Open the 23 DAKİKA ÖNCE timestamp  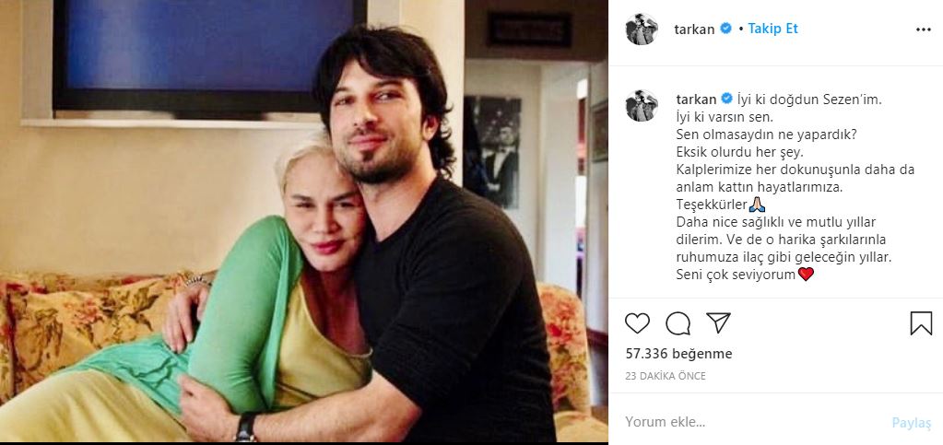pyautogui.click(x=666, y=376)
